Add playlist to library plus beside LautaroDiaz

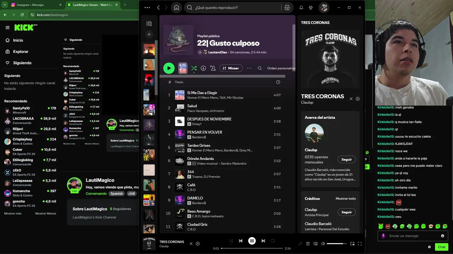200,52
